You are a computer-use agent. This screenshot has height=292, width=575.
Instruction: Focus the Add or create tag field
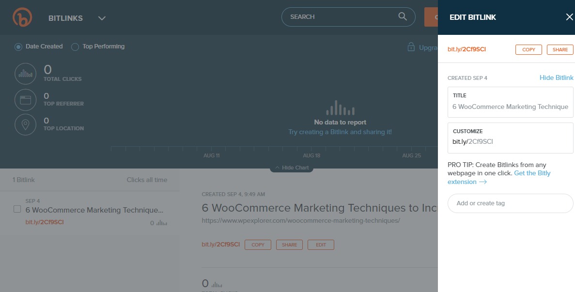pyautogui.click(x=510, y=203)
